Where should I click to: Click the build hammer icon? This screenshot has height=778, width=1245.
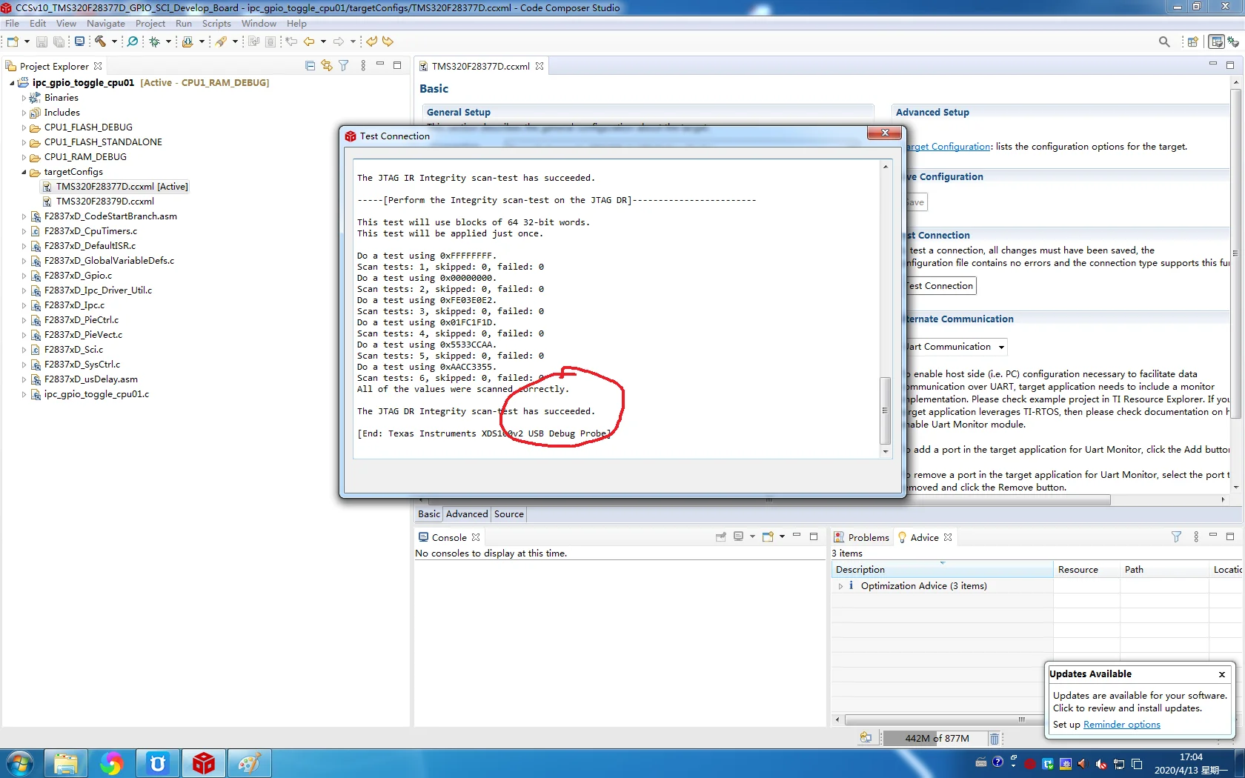coord(100,41)
